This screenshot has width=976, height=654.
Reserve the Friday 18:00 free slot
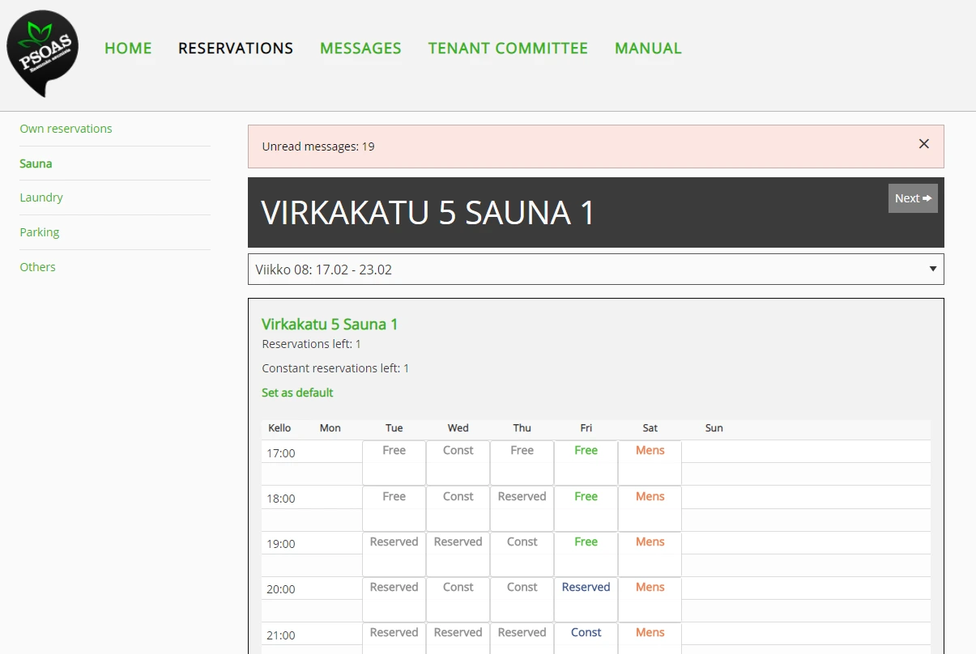tap(586, 508)
